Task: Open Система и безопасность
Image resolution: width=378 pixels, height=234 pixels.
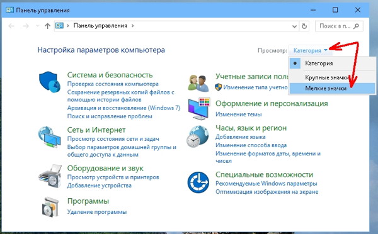Action: [110, 75]
